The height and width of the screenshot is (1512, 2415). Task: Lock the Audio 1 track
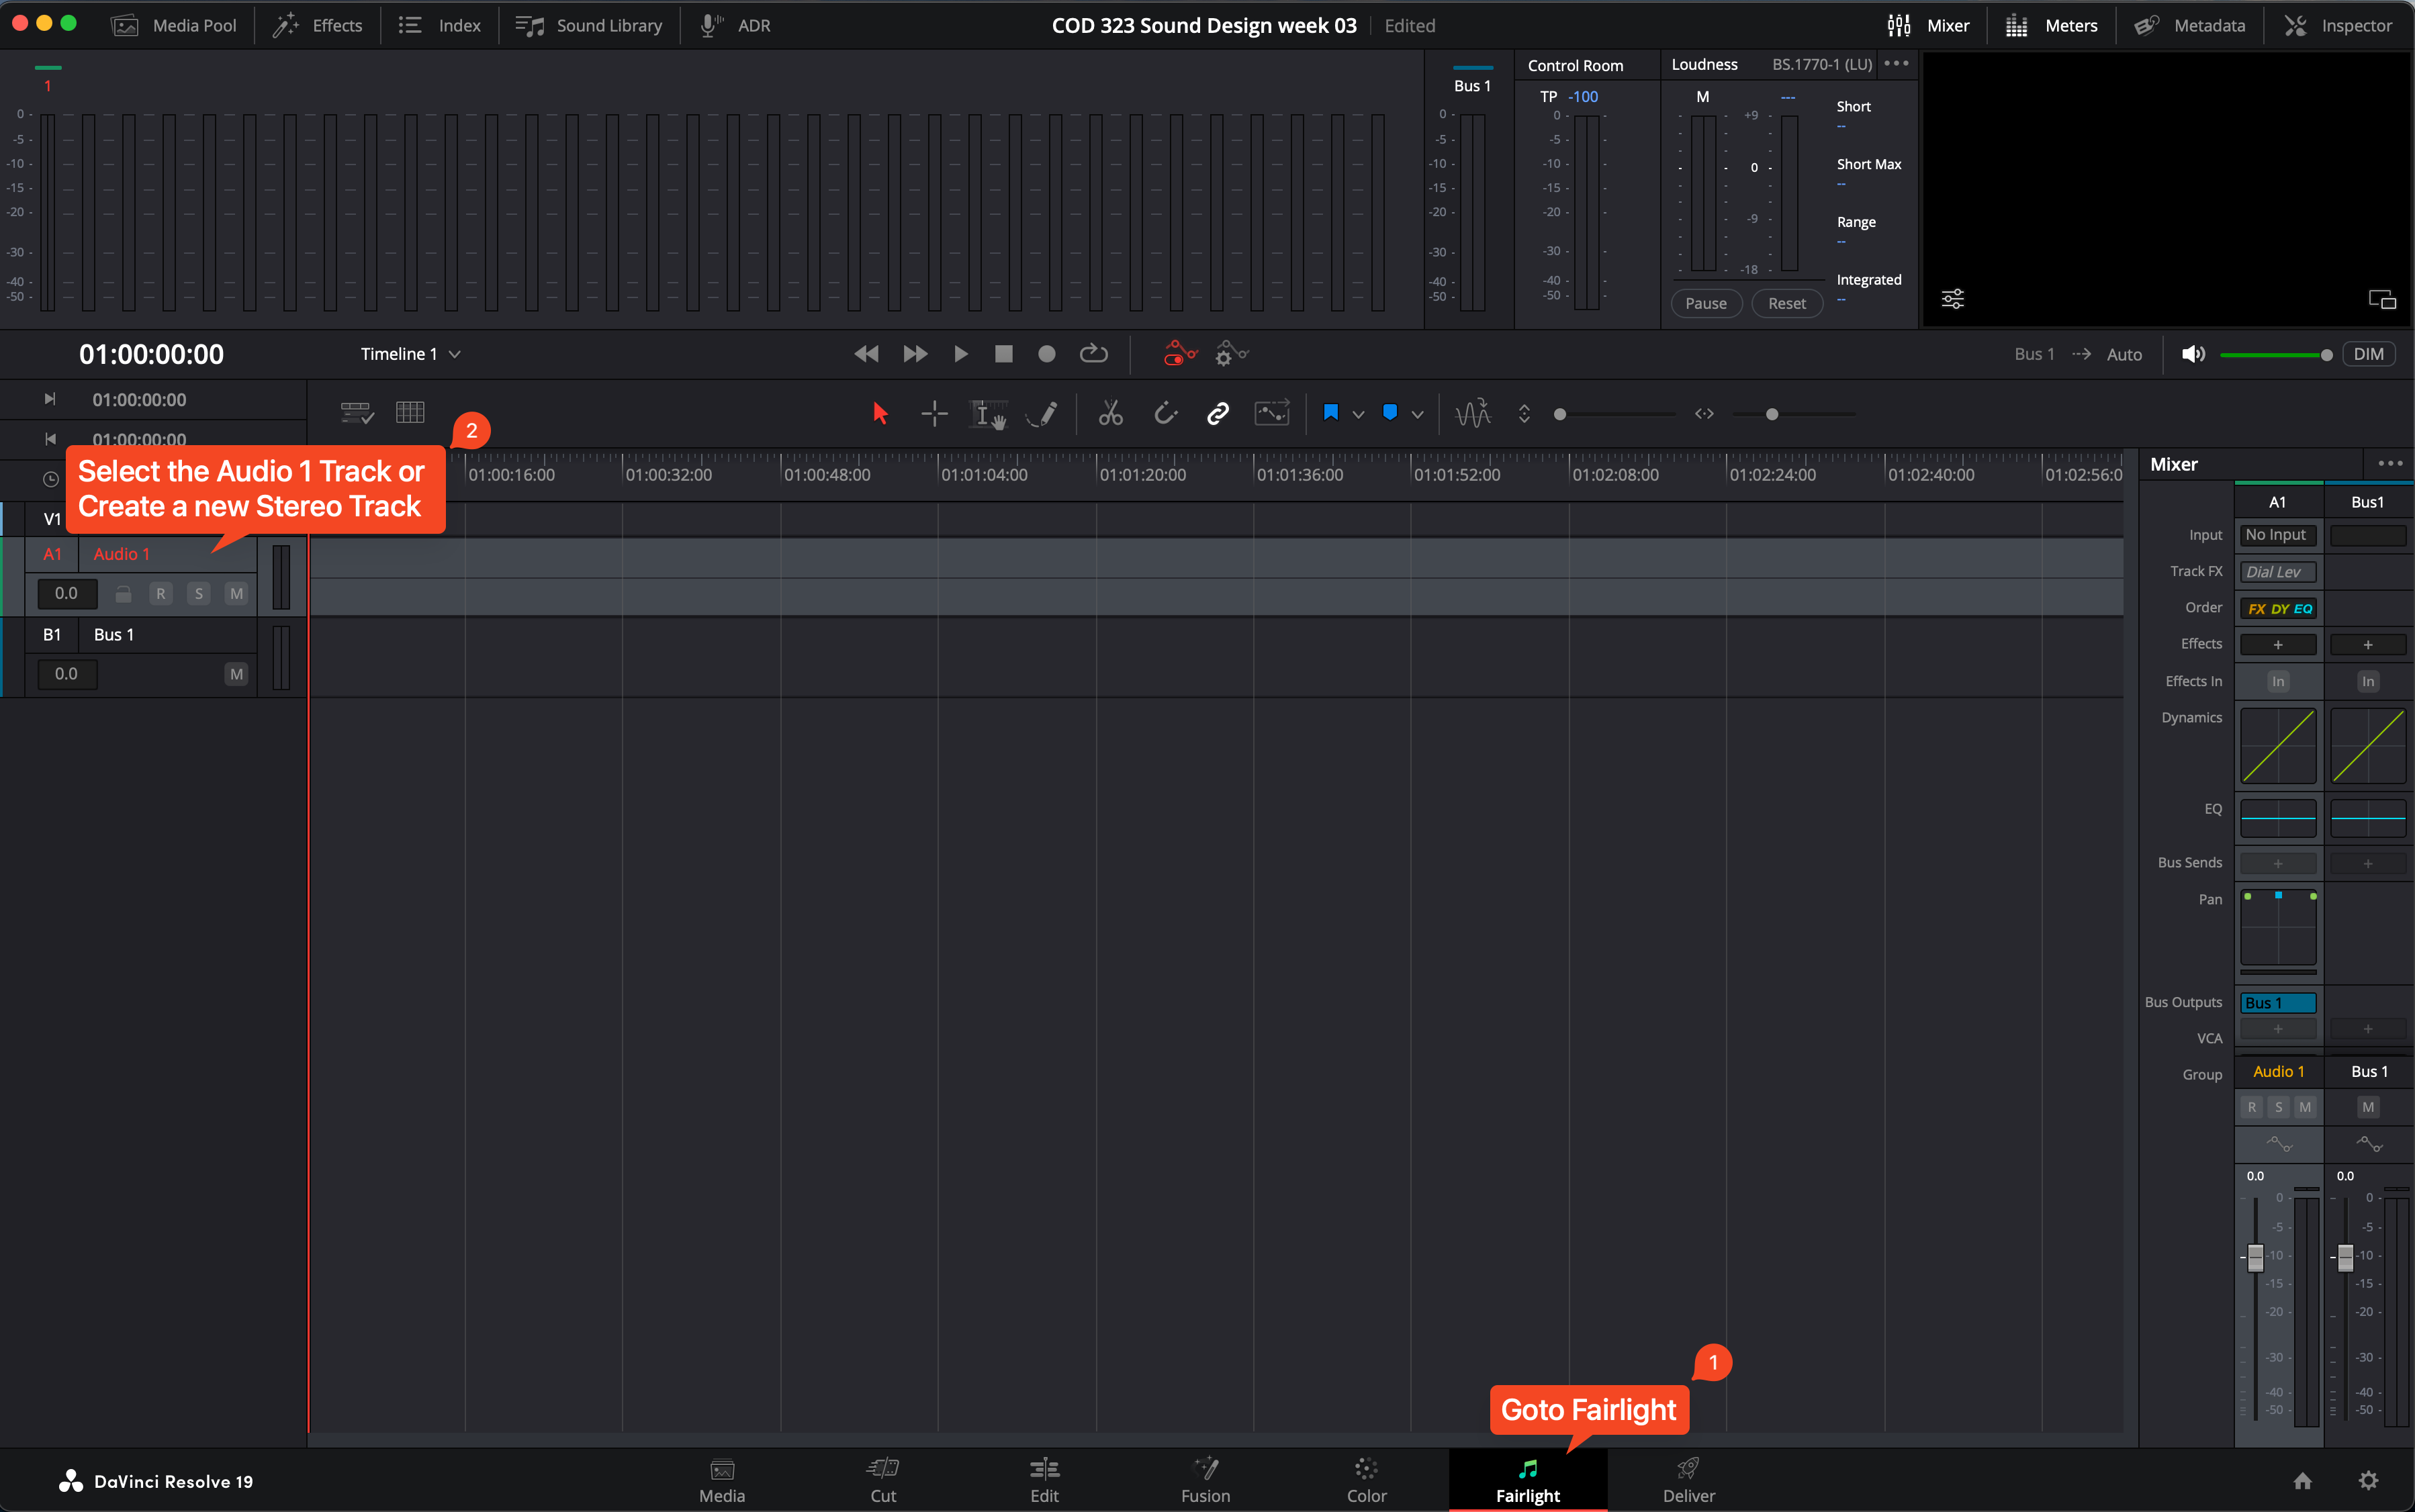point(123,594)
